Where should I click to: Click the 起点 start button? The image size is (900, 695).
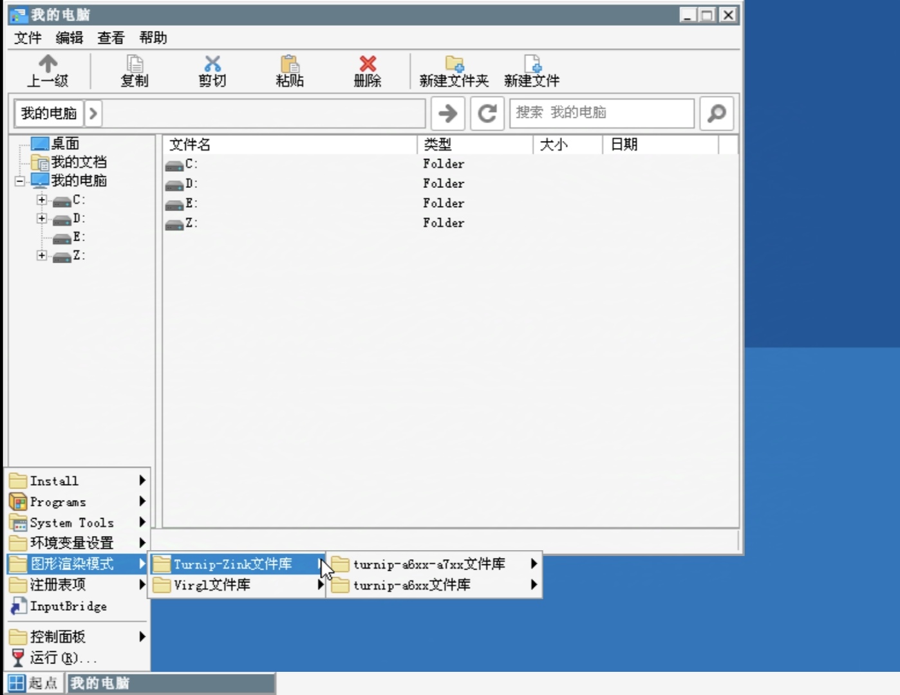pyautogui.click(x=33, y=683)
